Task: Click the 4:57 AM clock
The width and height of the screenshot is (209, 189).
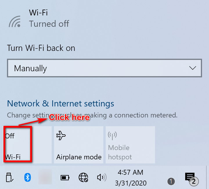Action: tap(130, 172)
